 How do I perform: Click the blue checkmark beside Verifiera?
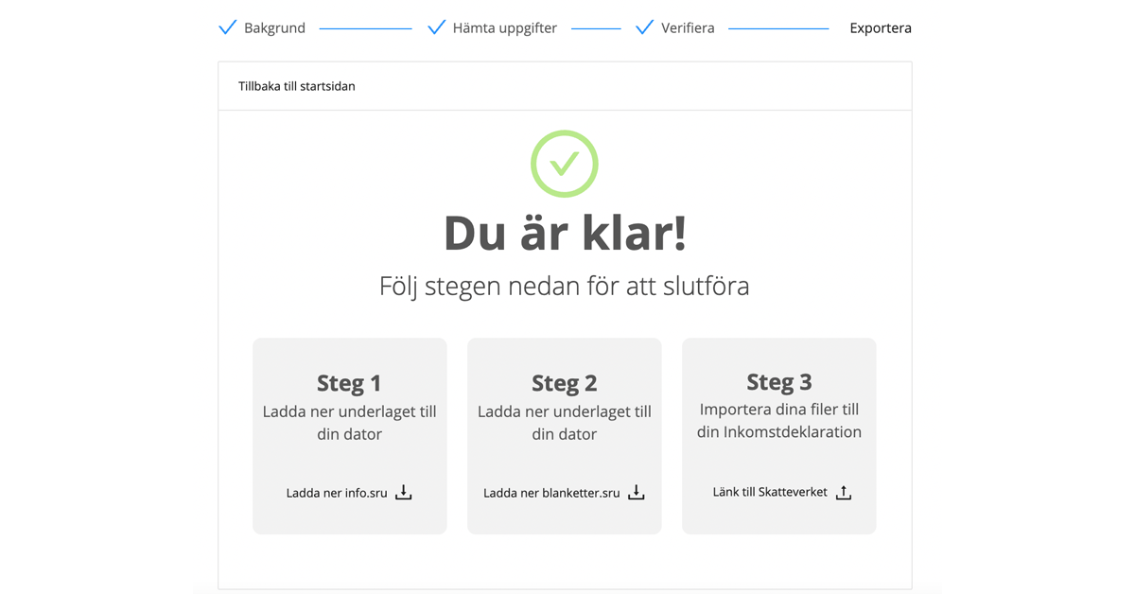tap(644, 27)
